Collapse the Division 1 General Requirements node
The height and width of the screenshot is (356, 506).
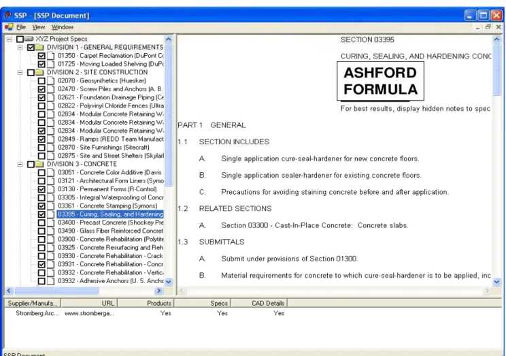(20, 48)
